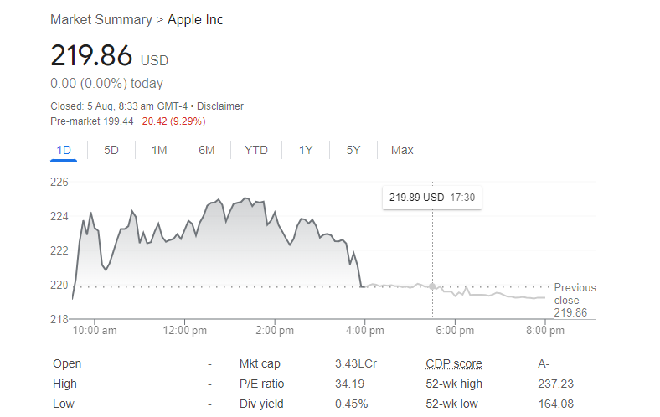This screenshot has height=417, width=660.
Task: Select the 5D time range tab
Action: (111, 150)
